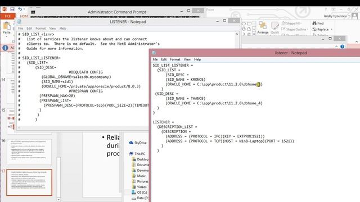Screen dimensions: 360x202
Task: Open Music folder in navigation pane
Action: coord(139,176)
